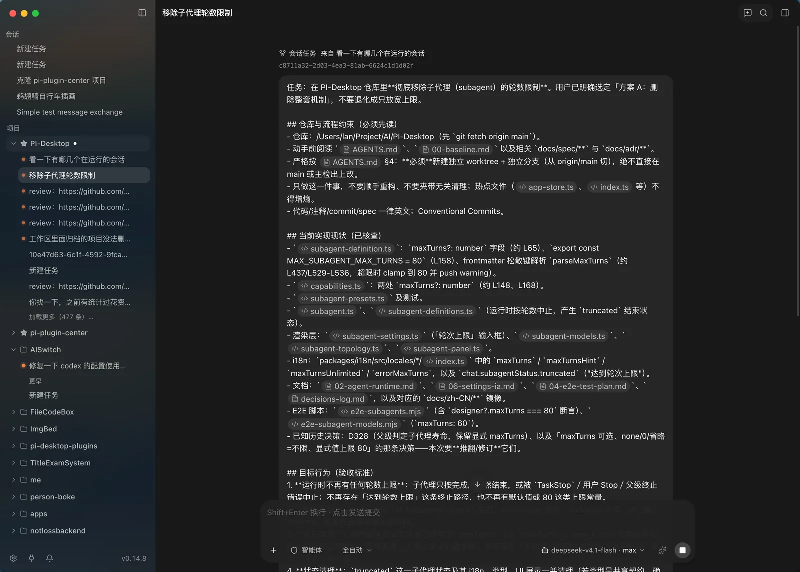Viewport: 800px width, 572px height.
Task: Select 克隆 pi-plugin-center 项目 conversation
Action: tap(61, 80)
